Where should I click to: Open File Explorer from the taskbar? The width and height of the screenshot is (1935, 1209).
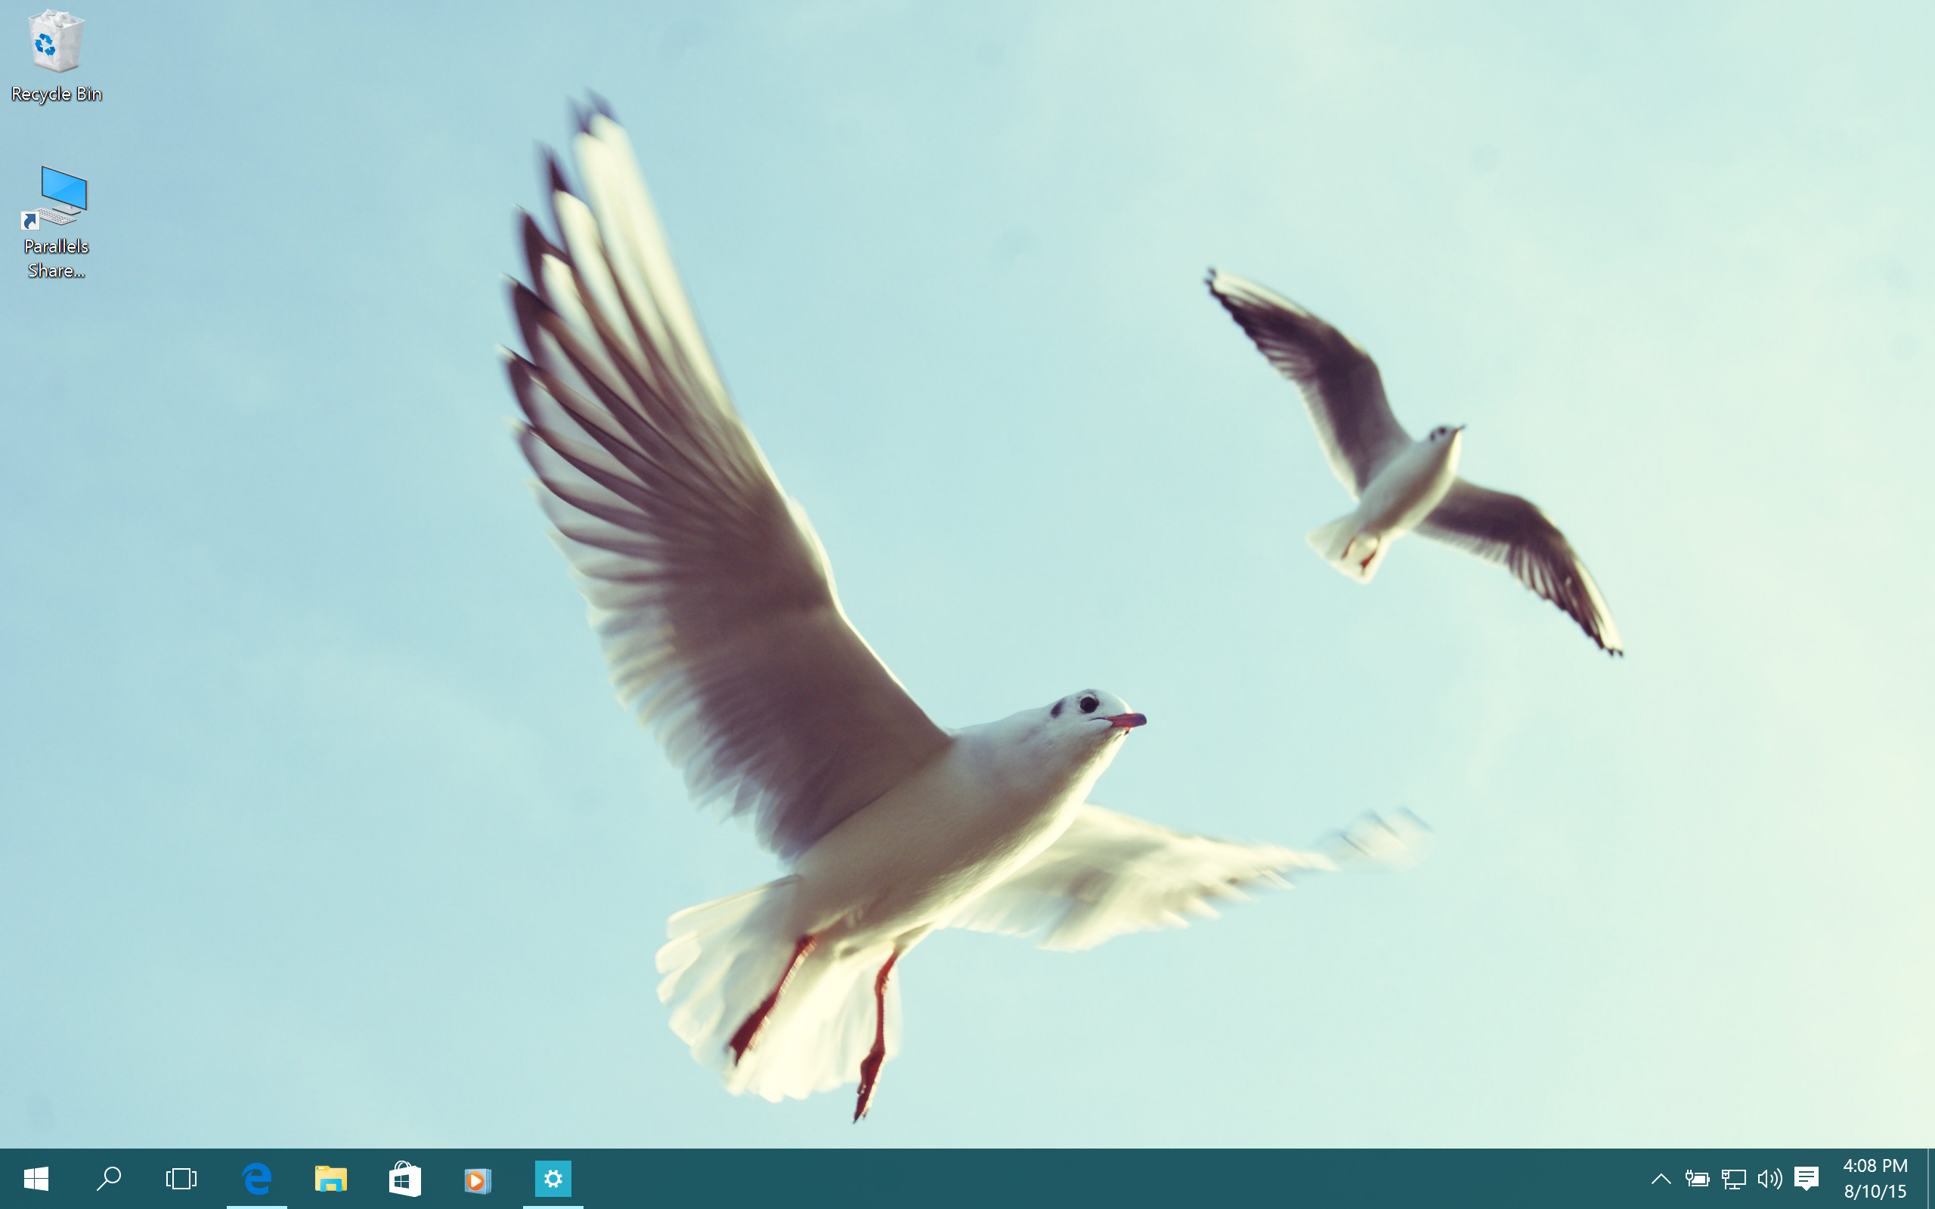click(330, 1179)
